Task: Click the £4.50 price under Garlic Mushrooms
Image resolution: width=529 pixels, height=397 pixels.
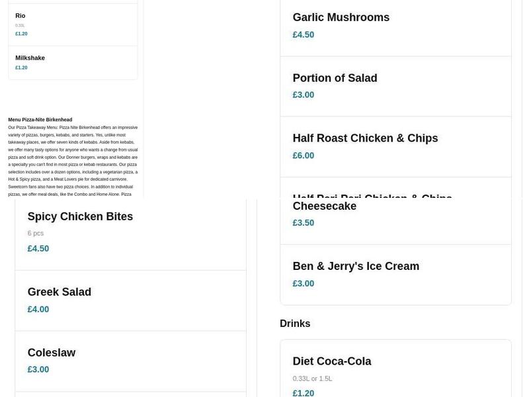Action: tap(303, 34)
